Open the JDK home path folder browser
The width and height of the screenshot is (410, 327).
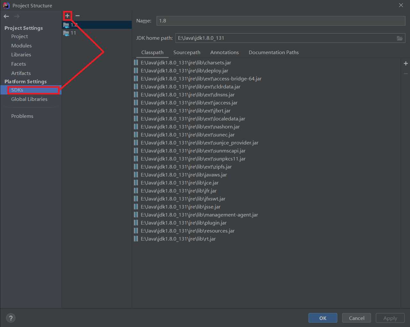pyautogui.click(x=399, y=38)
